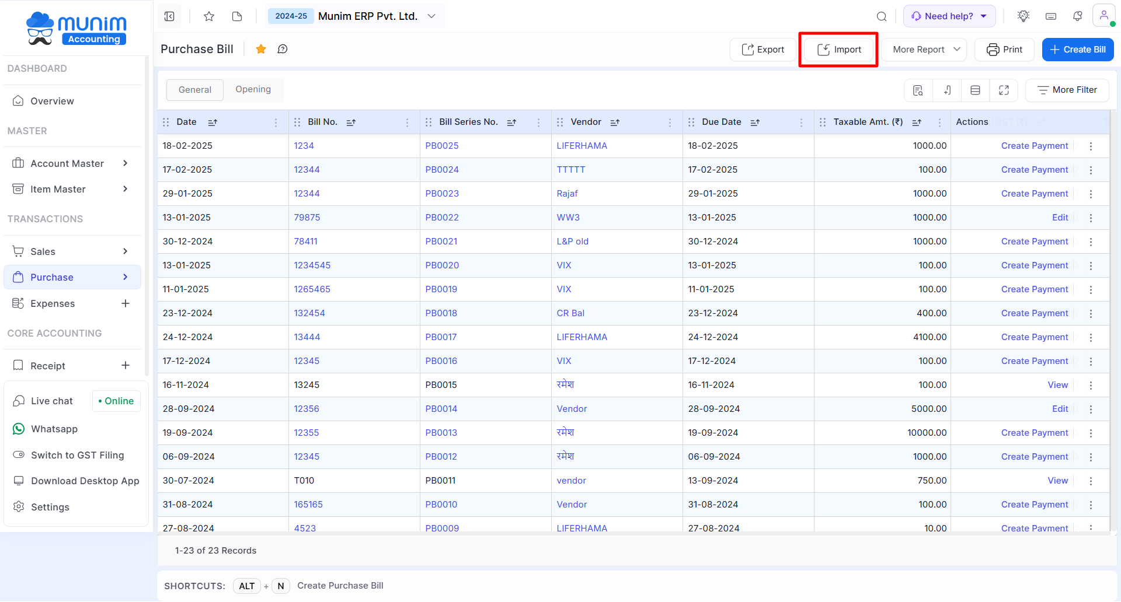Image resolution: width=1121 pixels, height=602 pixels.
Task: Open the search magnifier icon
Action: (882, 16)
